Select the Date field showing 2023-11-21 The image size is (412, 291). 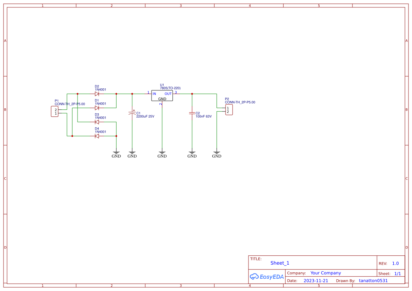316,280
